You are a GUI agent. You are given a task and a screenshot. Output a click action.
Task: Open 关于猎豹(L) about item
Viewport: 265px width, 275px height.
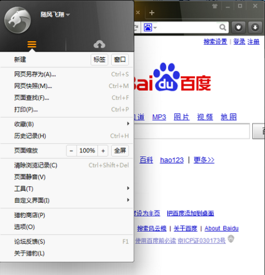(x=67, y=253)
